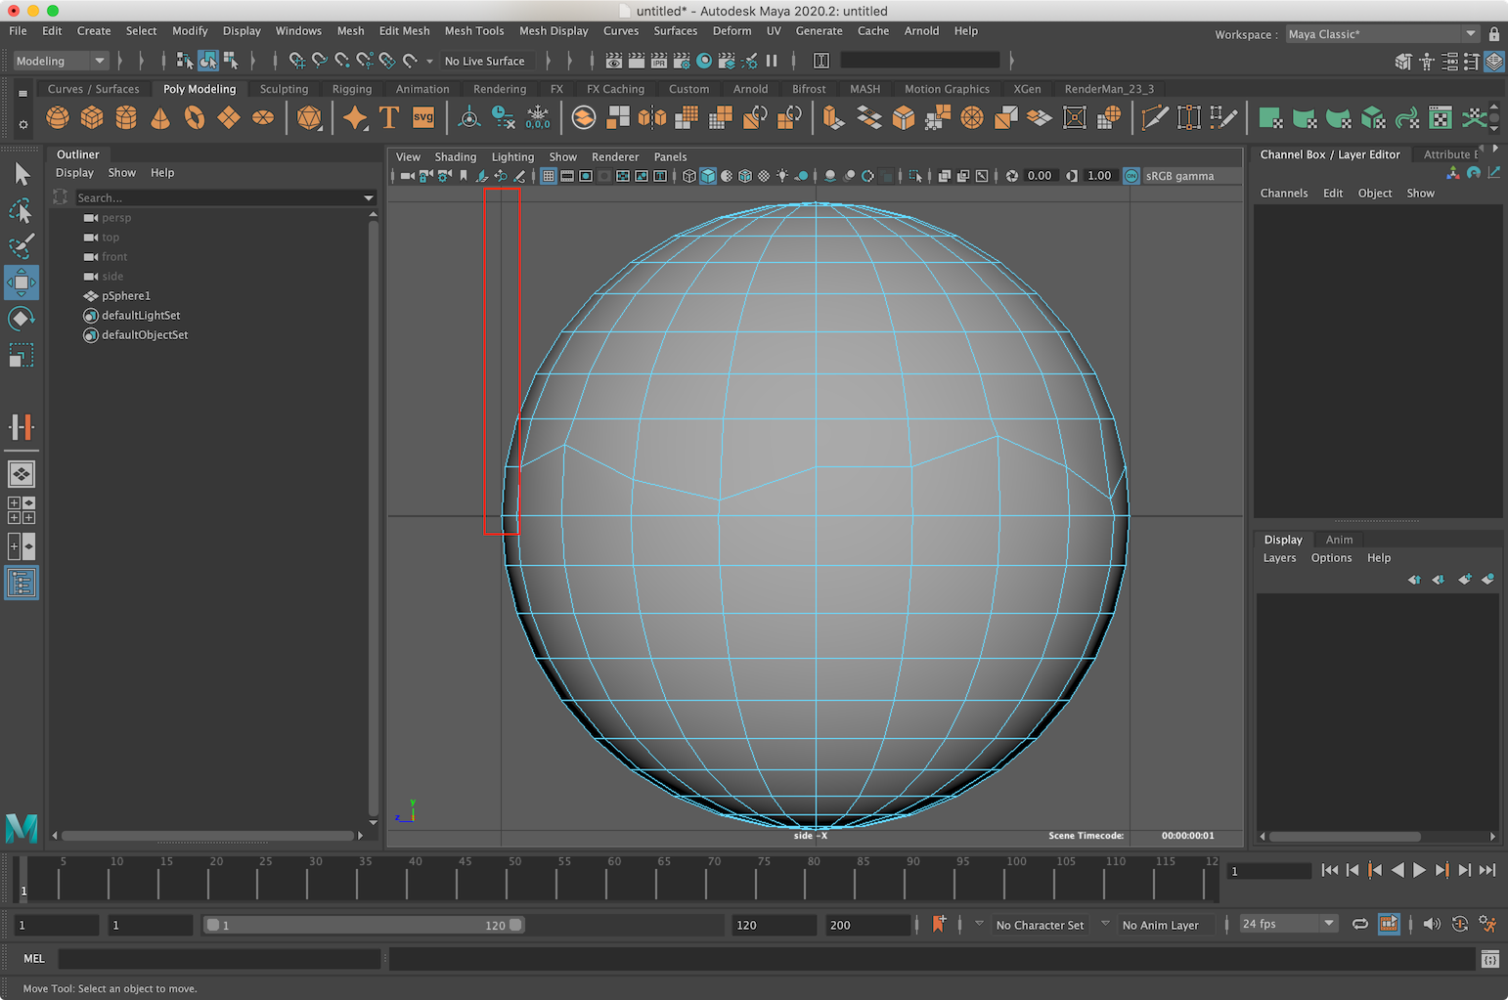Create 3D text using the shelf Type tool
The height and width of the screenshot is (1000, 1508).
[388, 117]
